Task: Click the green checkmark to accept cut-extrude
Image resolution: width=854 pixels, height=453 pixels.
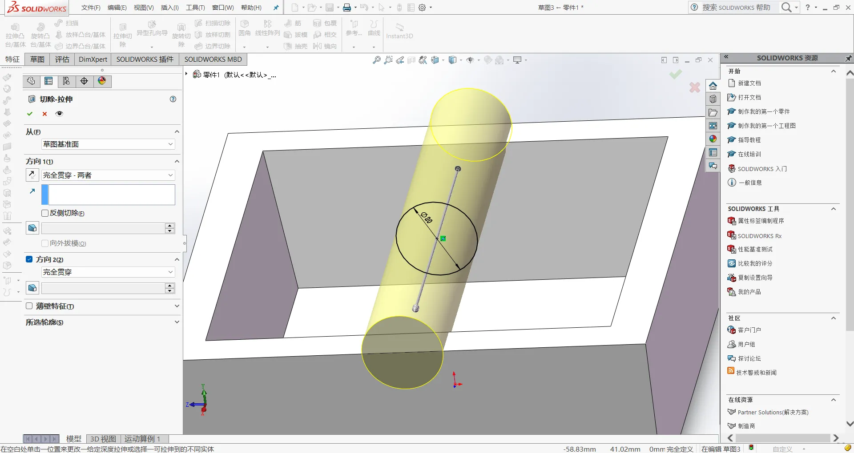Action: click(30, 114)
